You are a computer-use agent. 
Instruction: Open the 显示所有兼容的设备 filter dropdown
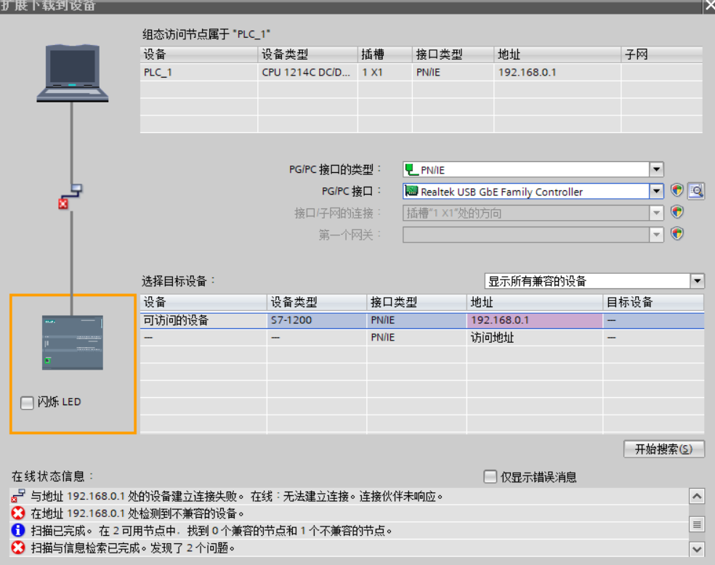697,281
